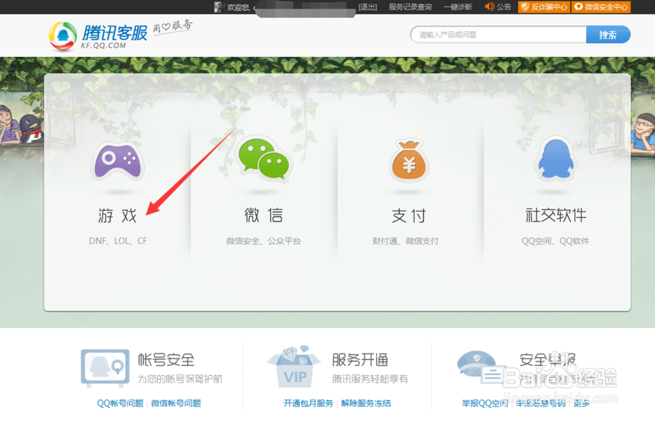
Task: Open the 举报恶意号码 link
Action: coord(540,403)
